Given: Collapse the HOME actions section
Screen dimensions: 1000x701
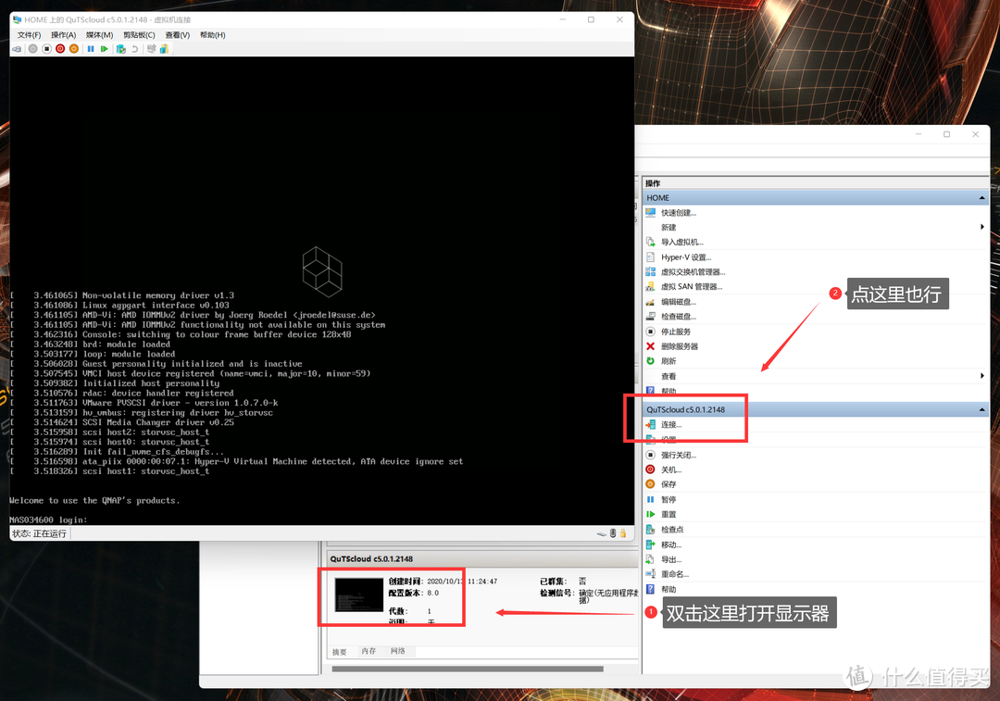Looking at the screenshot, I should tap(982, 198).
